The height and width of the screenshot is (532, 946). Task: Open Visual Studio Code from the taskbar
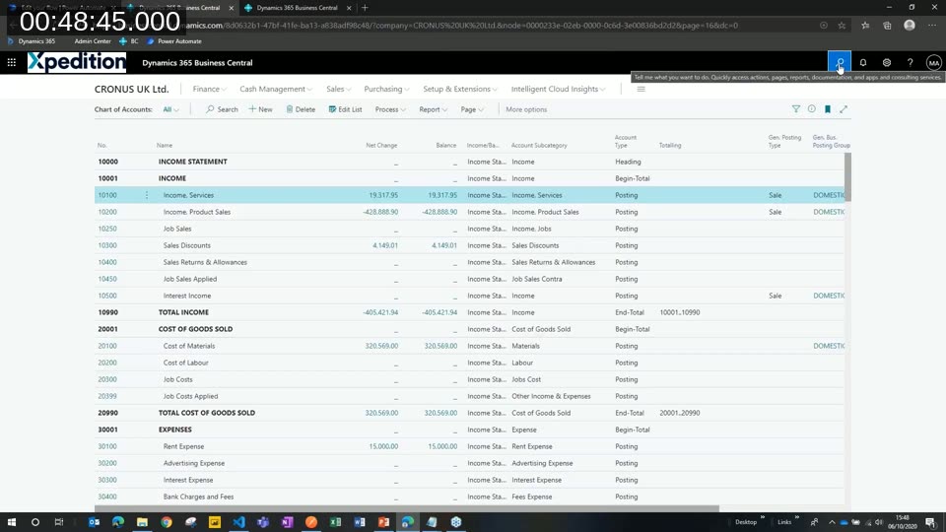tap(238, 522)
